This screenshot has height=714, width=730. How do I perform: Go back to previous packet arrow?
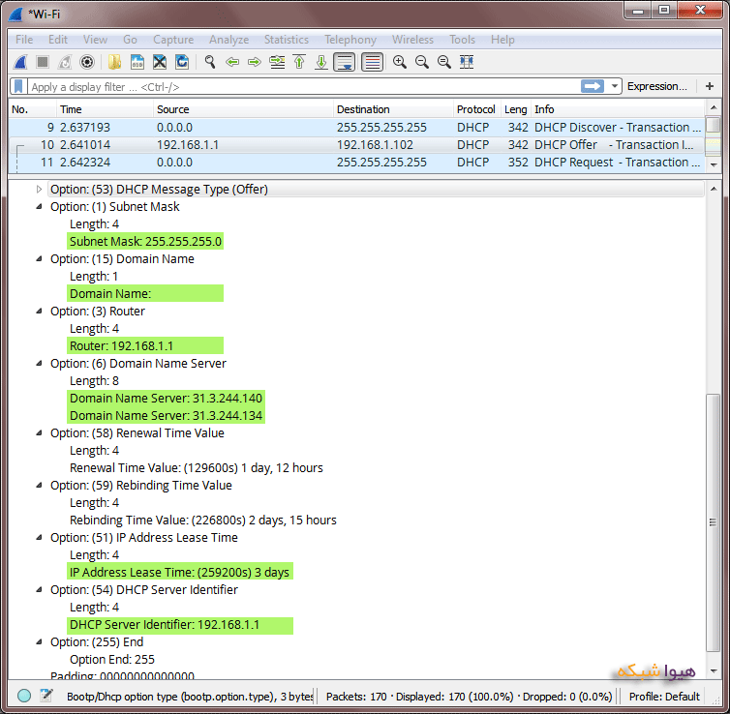[x=232, y=62]
